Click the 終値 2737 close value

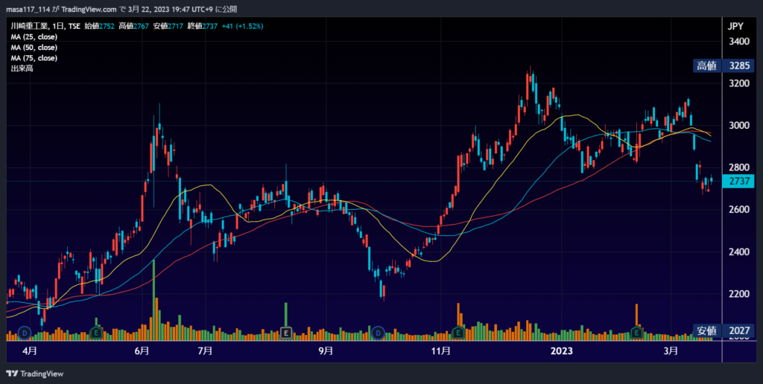tap(203, 26)
